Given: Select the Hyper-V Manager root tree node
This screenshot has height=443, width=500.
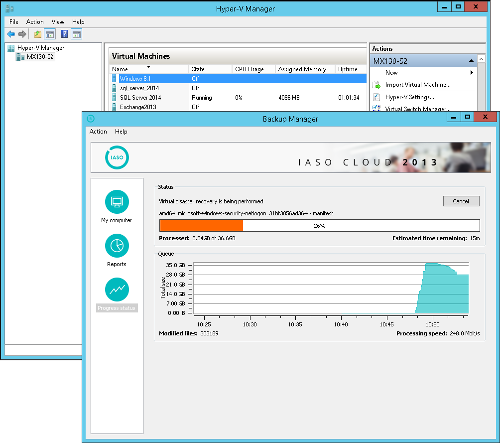Looking at the screenshot, I should point(41,48).
